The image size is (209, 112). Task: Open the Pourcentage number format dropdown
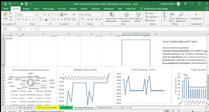click(101, 14)
